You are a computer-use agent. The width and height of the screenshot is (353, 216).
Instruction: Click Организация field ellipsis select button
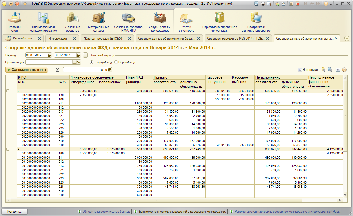point(74,62)
